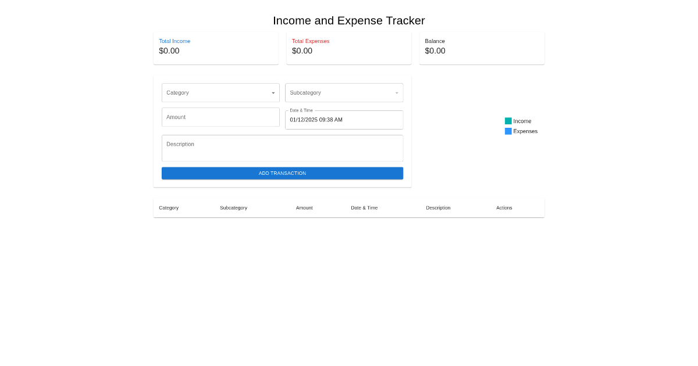Click the Actions table column header
The width and height of the screenshot is (698, 366).
pyautogui.click(x=504, y=208)
